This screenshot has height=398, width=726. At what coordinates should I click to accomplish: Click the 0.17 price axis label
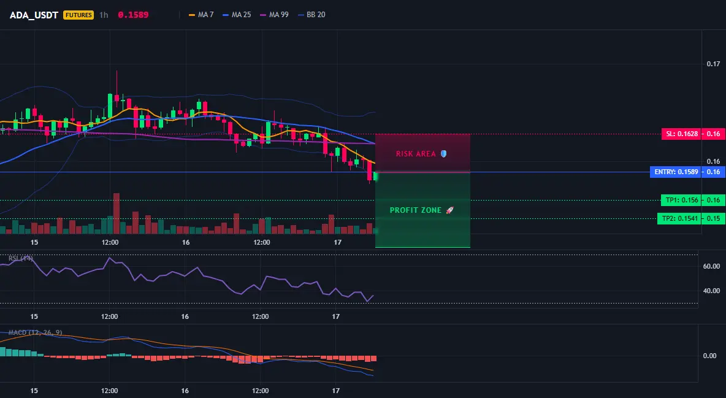coord(714,64)
